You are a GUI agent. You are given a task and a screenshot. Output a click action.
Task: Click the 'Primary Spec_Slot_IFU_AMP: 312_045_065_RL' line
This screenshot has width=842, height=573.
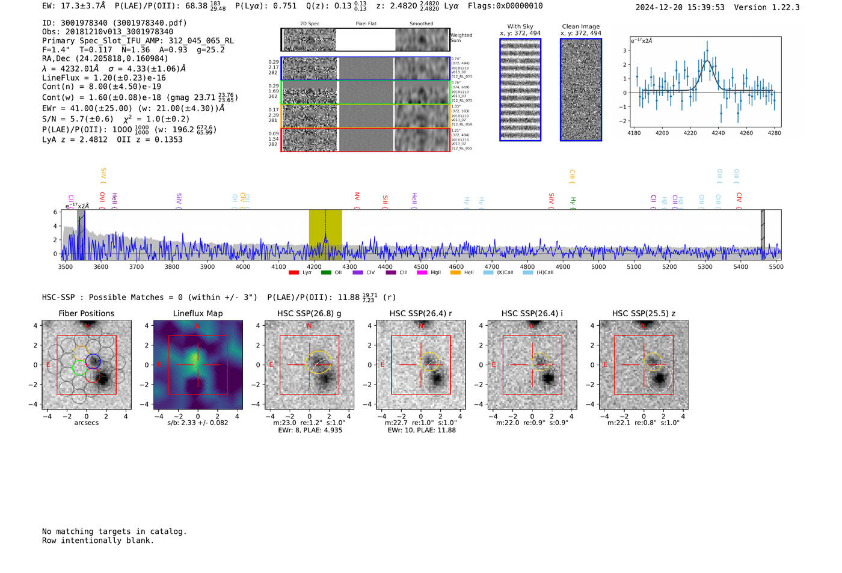[138, 41]
